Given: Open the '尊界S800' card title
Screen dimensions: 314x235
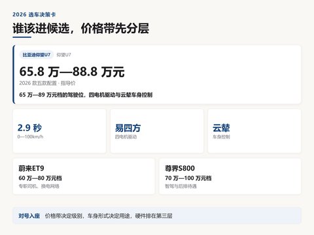Looking at the screenshot, I should tap(180, 168).
